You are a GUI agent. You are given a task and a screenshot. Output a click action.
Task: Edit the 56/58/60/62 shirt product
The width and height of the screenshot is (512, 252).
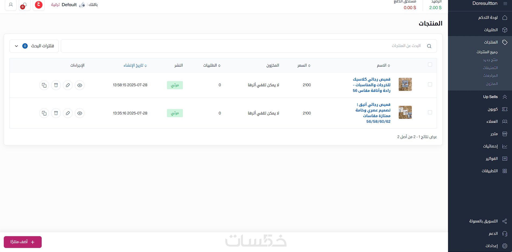[x=68, y=113]
